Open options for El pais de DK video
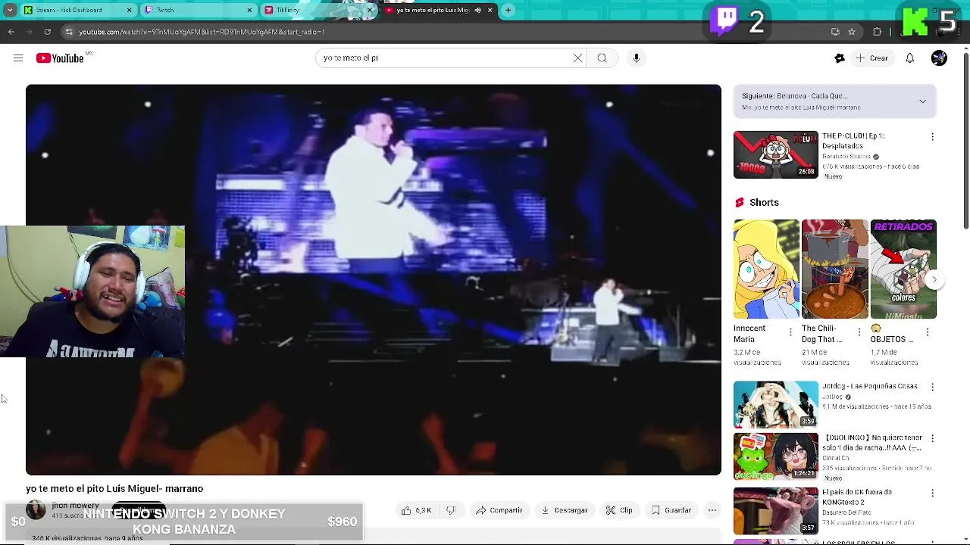The width and height of the screenshot is (970, 545). [x=932, y=493]
